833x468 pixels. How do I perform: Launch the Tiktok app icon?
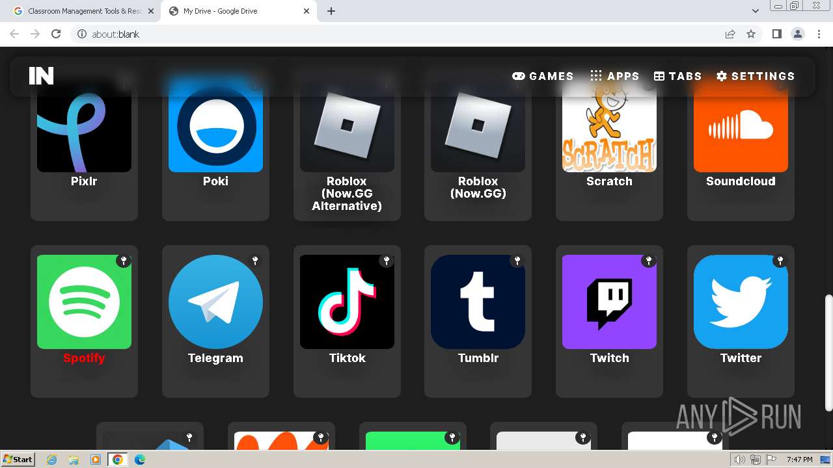347,302
